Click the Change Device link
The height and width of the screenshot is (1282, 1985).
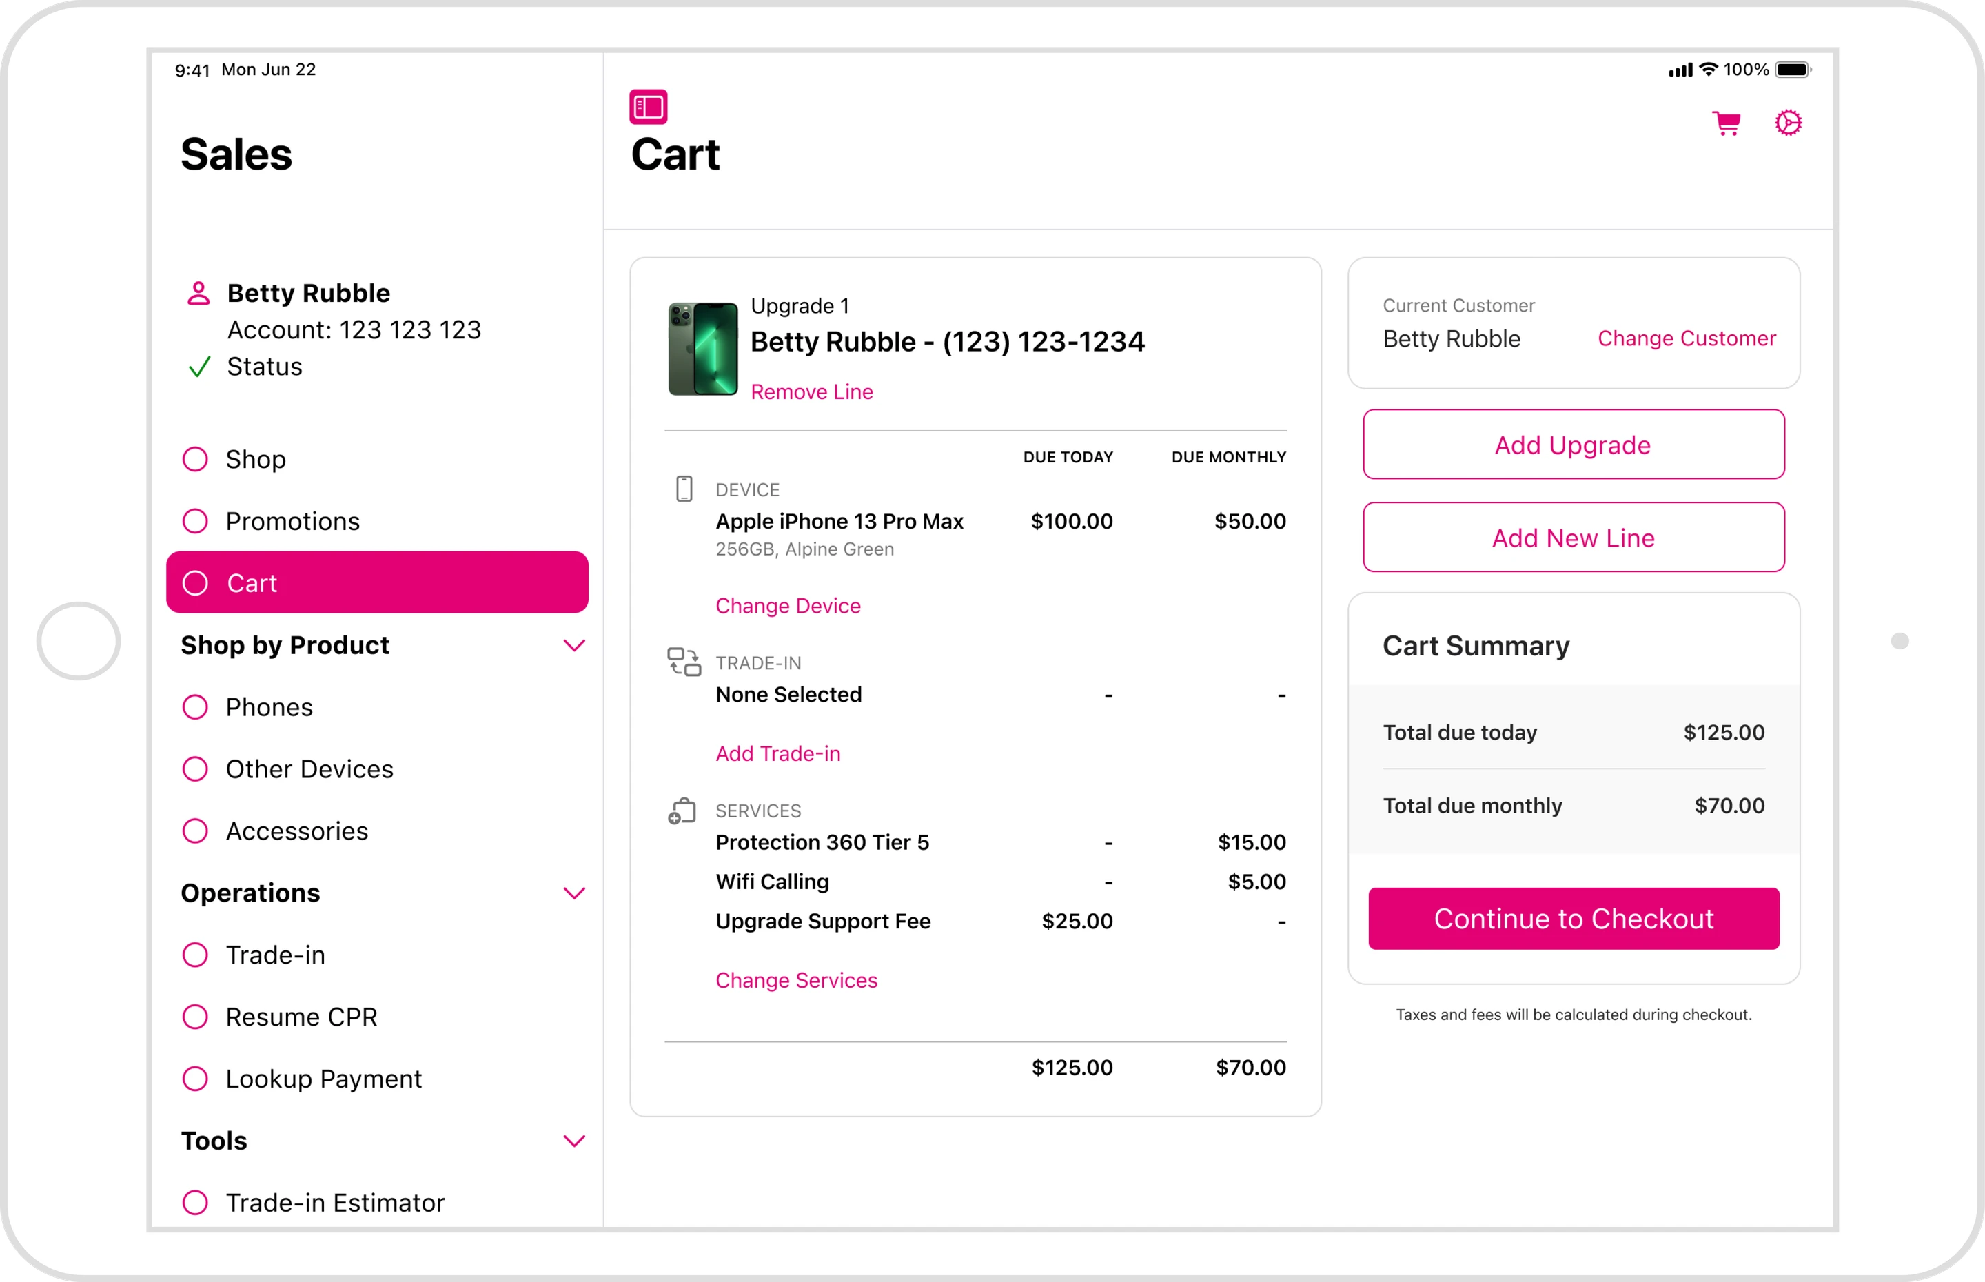point(787,606)
